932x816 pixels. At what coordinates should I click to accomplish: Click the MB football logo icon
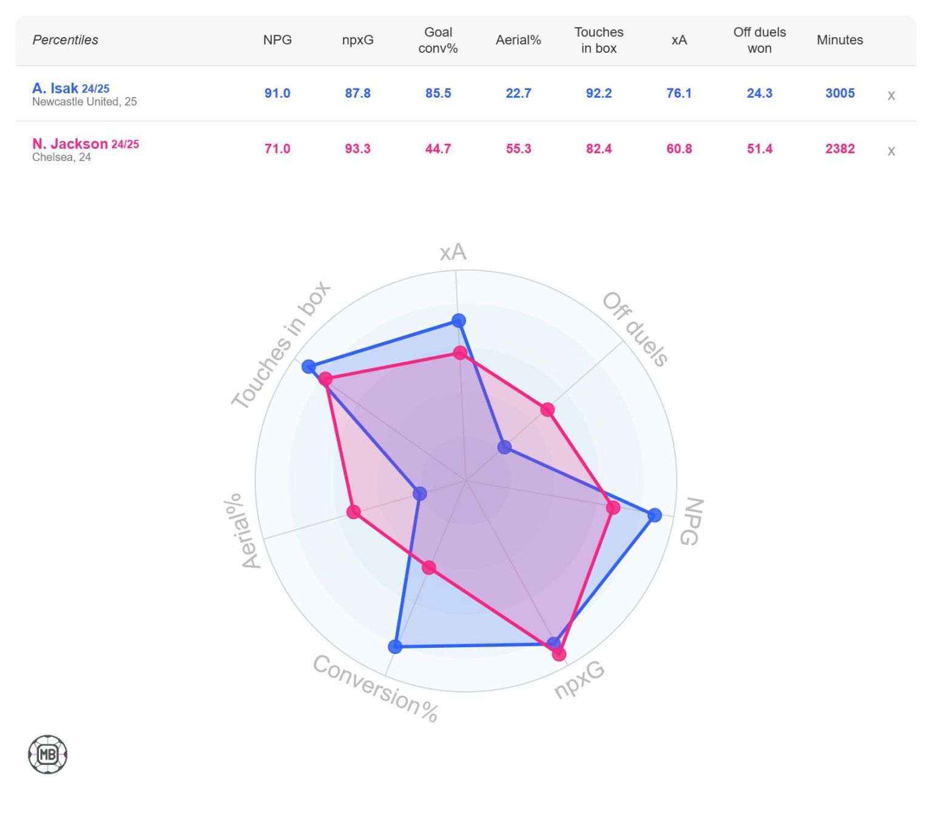click(48, 755)
